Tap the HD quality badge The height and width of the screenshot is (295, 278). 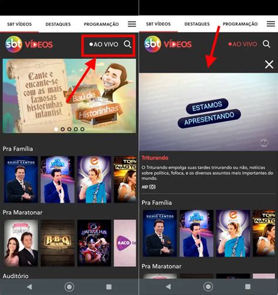click(145, 187)
